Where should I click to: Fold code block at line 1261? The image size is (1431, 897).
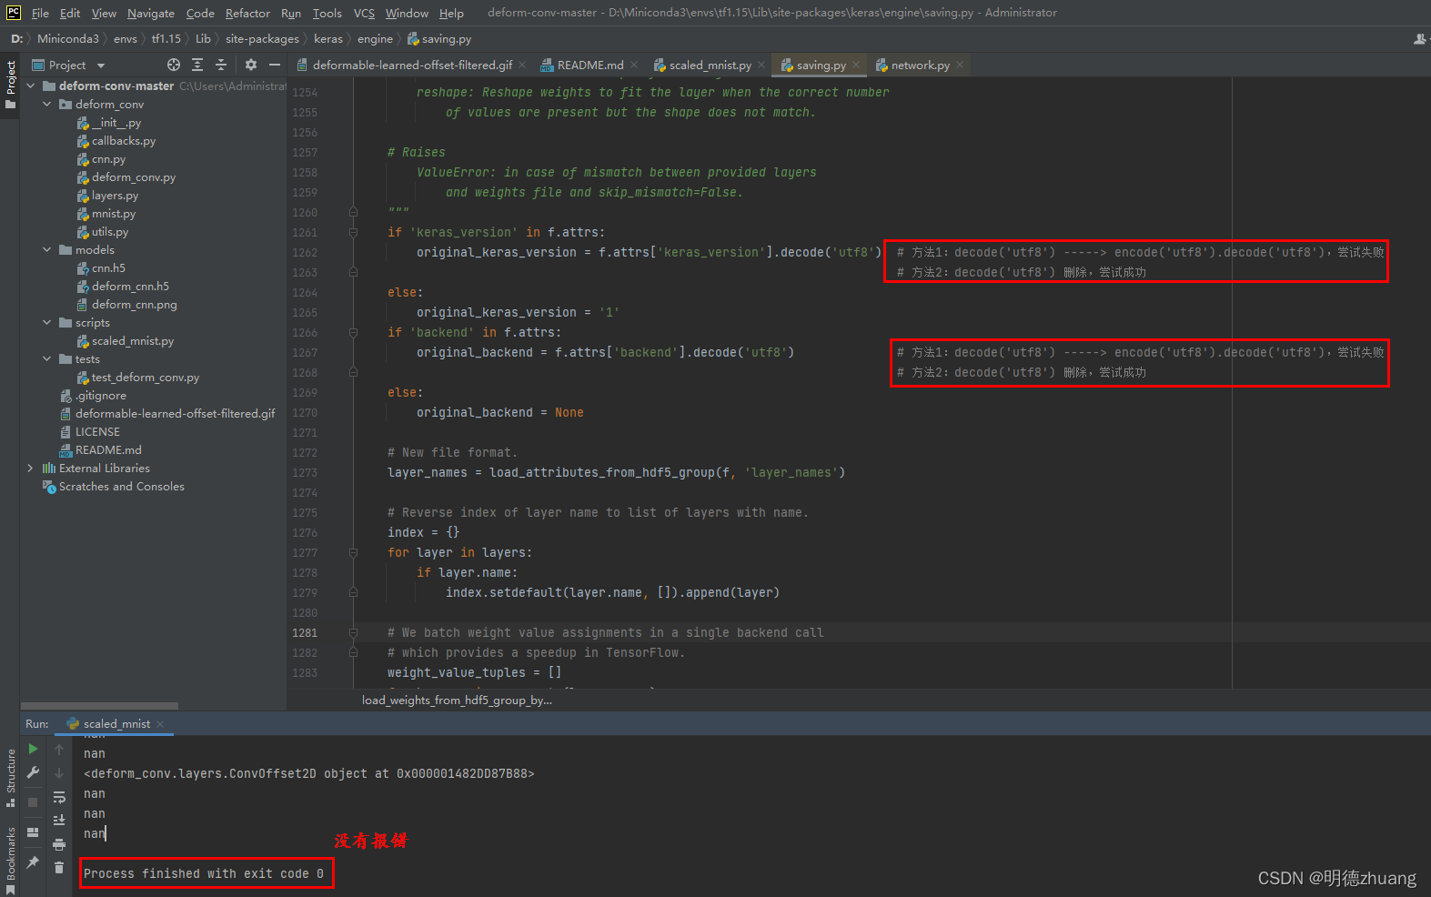click(353, 232)
